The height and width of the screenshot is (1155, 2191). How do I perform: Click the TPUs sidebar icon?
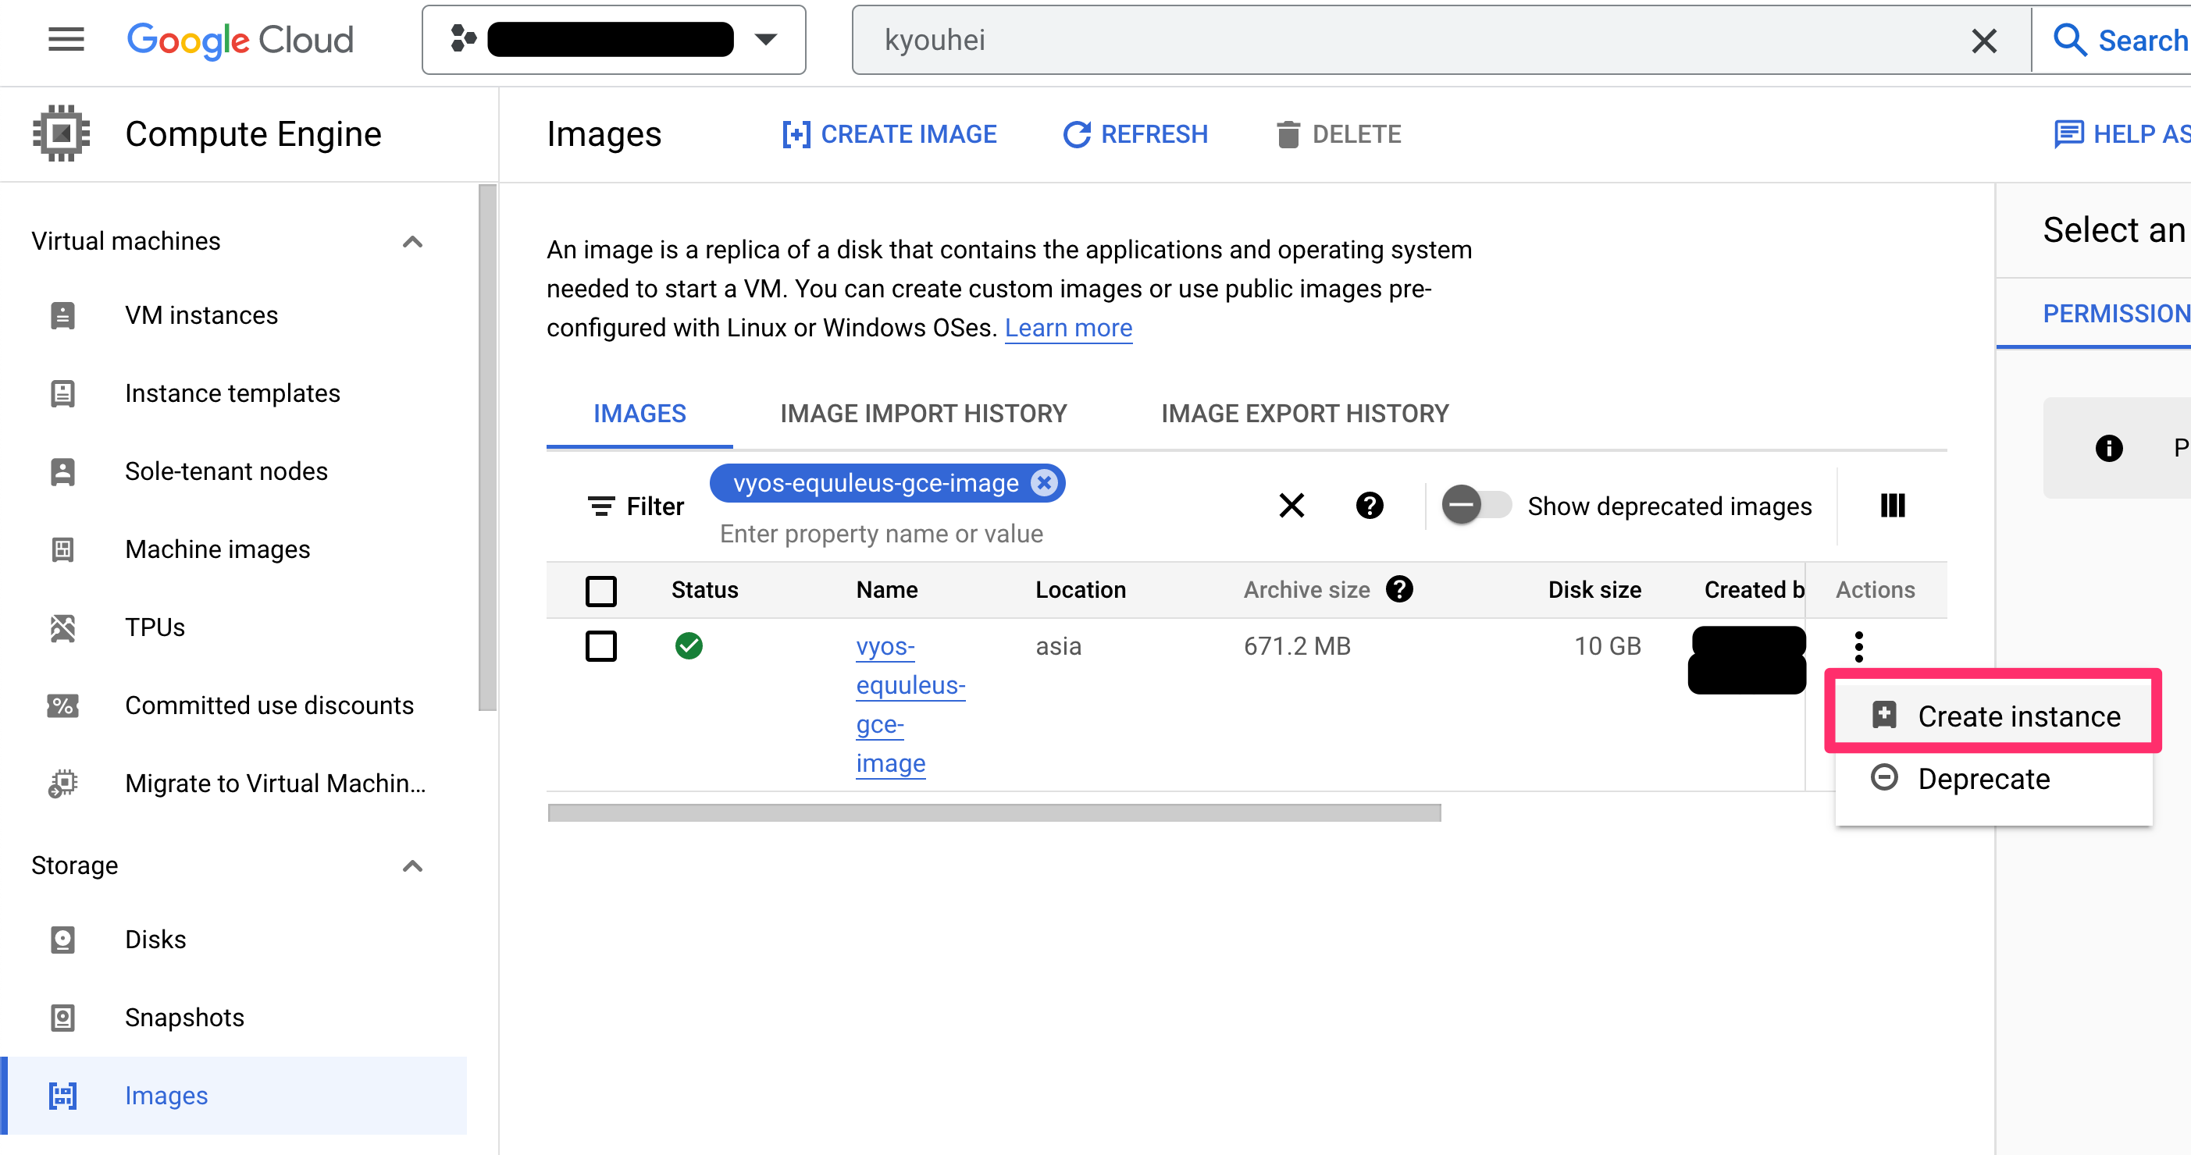[62, 627]
